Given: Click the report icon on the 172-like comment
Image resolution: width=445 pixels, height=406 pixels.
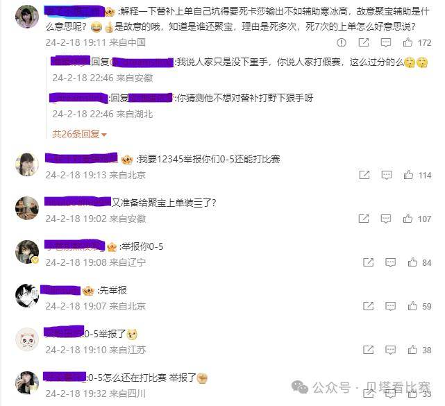Looking at the screenshot, I should (x=341, y=43).
